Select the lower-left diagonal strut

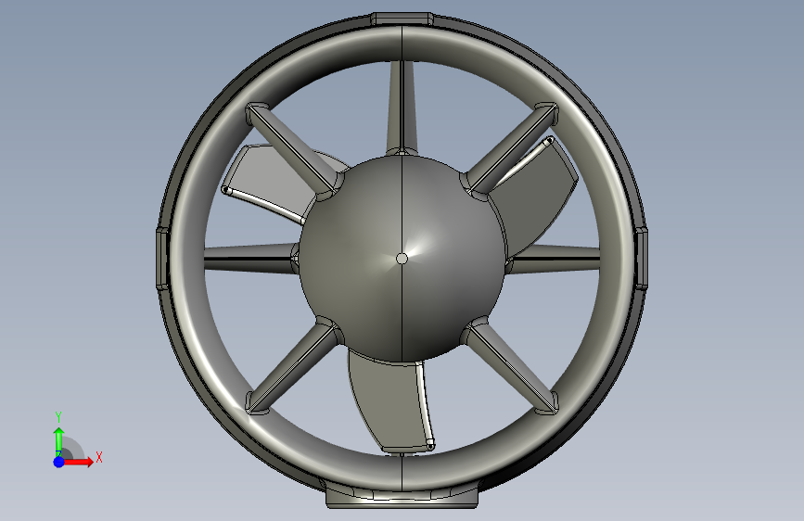coord(293,366)
